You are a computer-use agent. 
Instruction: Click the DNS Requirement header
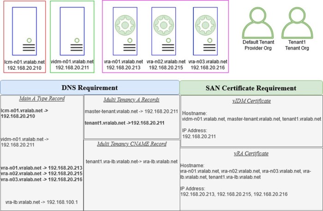[90, 88]
